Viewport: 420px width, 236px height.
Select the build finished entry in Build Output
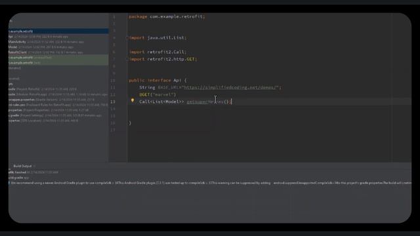click(33, 172)
